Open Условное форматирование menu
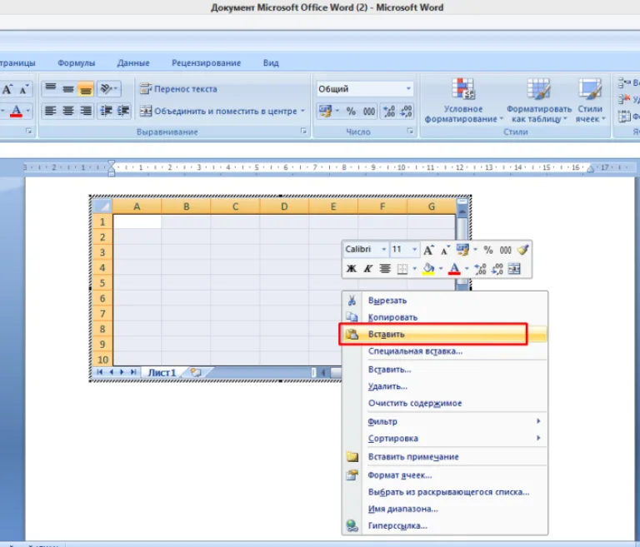This screenshot has height=547, width=640. click(463, 101)
